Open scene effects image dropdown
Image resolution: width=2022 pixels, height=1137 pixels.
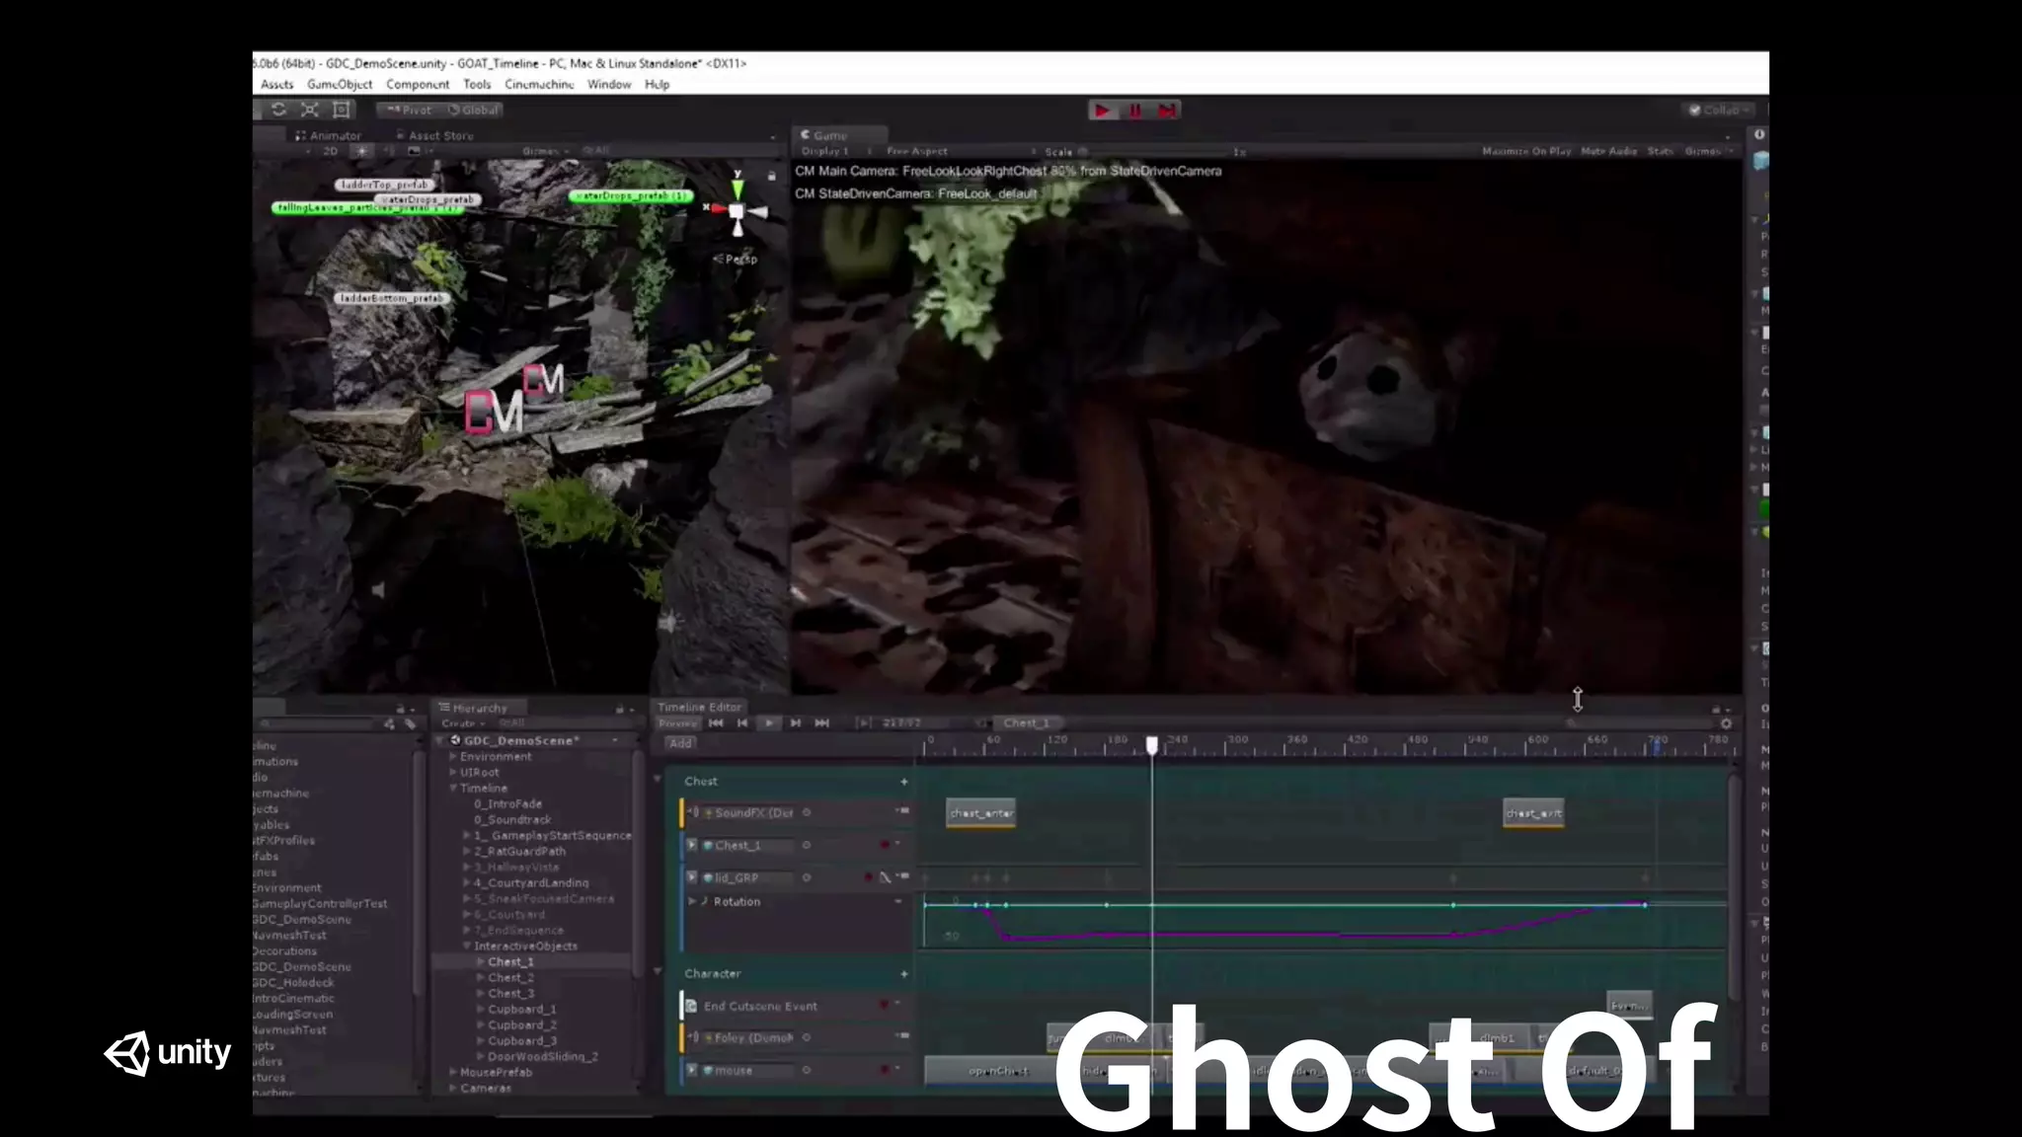pyautogui.click(x=419, y=151)
